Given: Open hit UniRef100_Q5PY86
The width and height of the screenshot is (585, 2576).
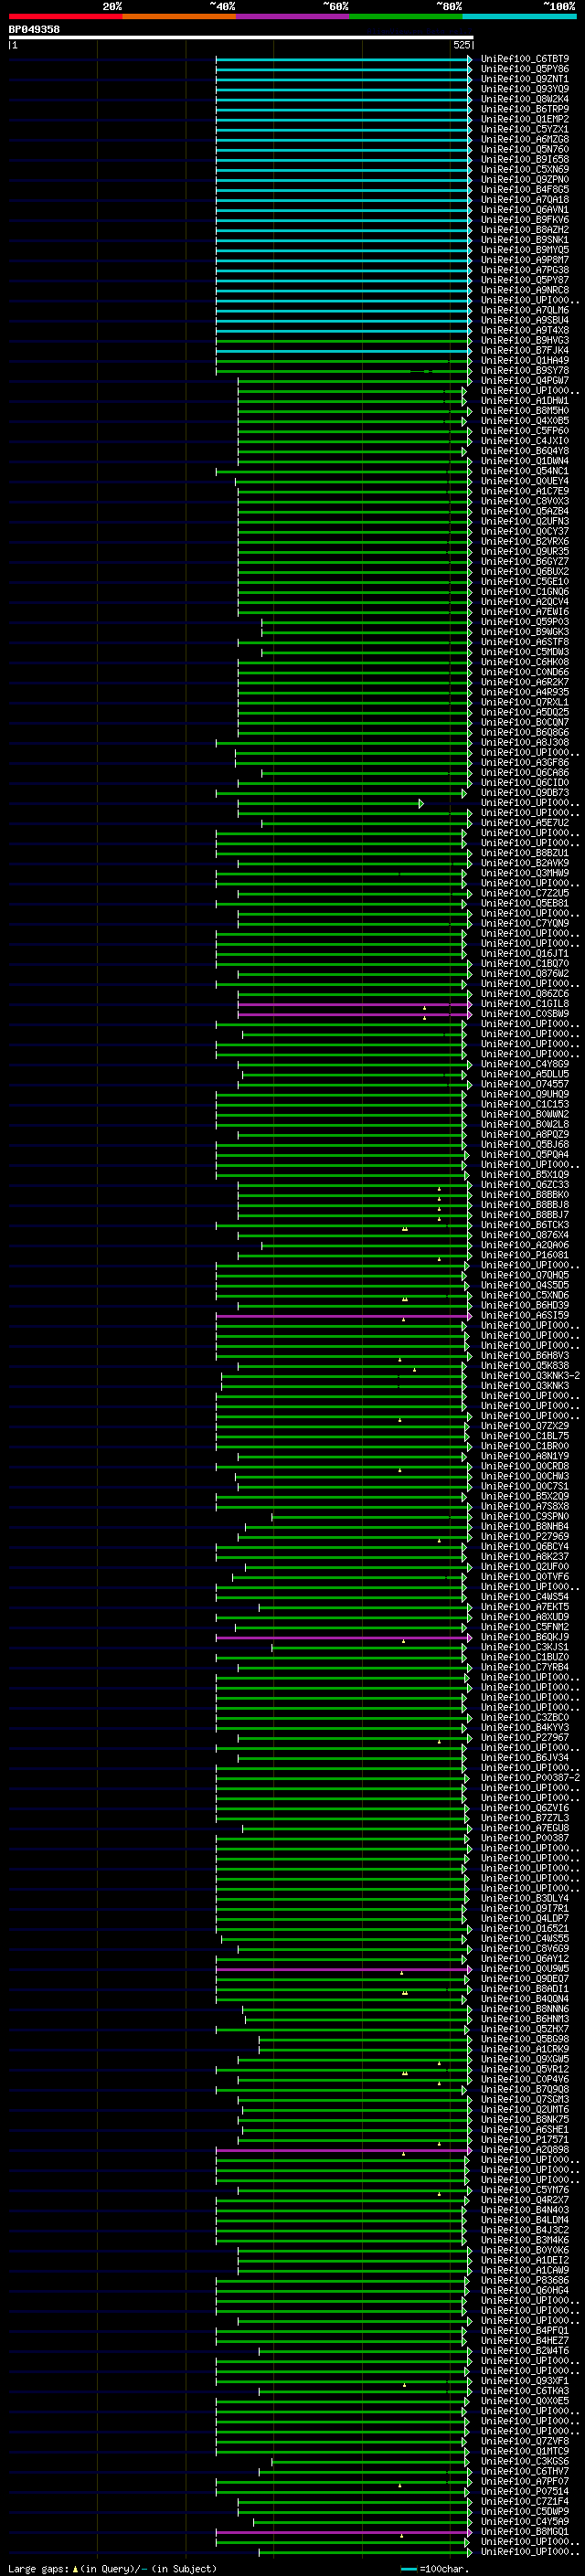Looking at the screenshot, I should point(525,69).
